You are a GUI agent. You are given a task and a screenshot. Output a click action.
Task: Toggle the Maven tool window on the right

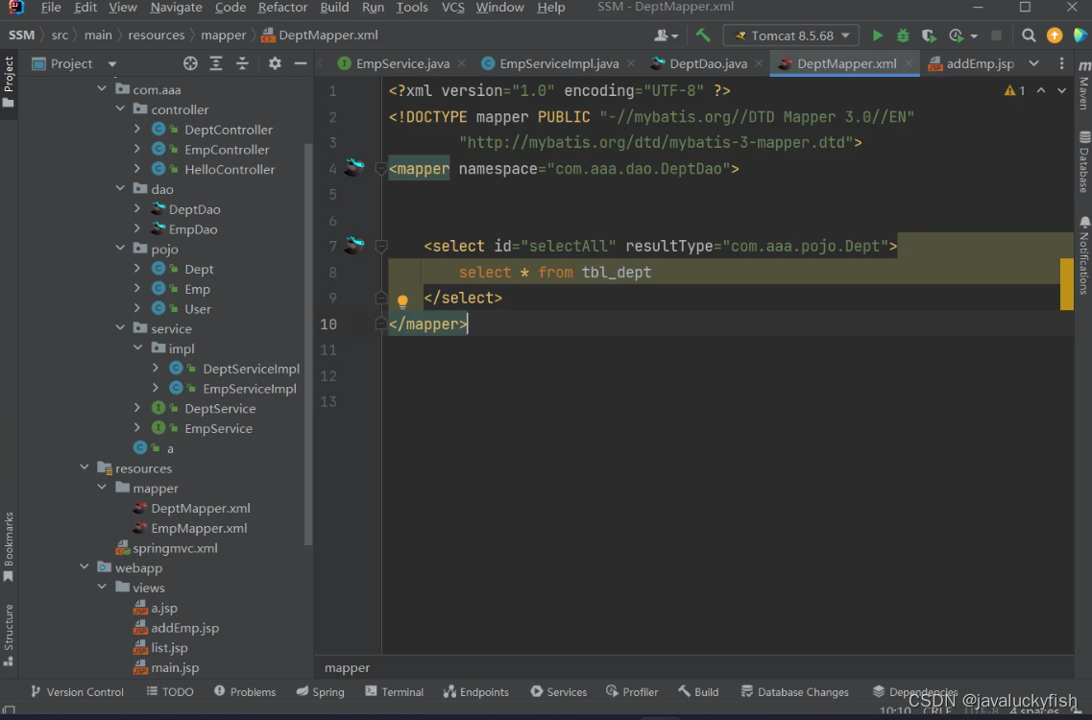[1083, 85]
